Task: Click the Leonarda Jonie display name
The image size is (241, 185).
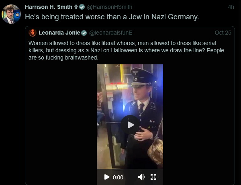Action: point(59,33)
